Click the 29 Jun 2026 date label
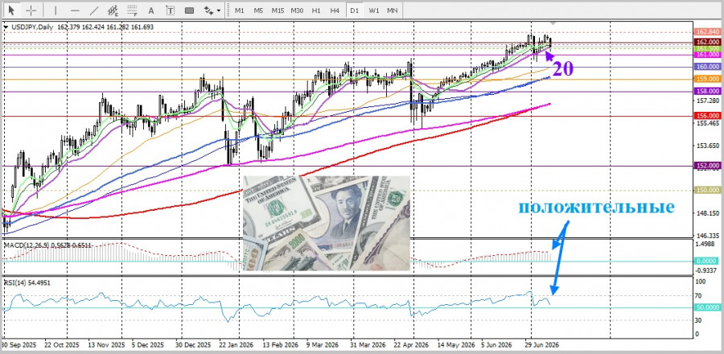 [543, 345]
